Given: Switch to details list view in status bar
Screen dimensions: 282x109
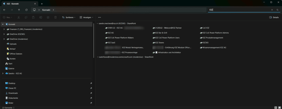Looking at the screenshot, I should [x=276, y=108].
